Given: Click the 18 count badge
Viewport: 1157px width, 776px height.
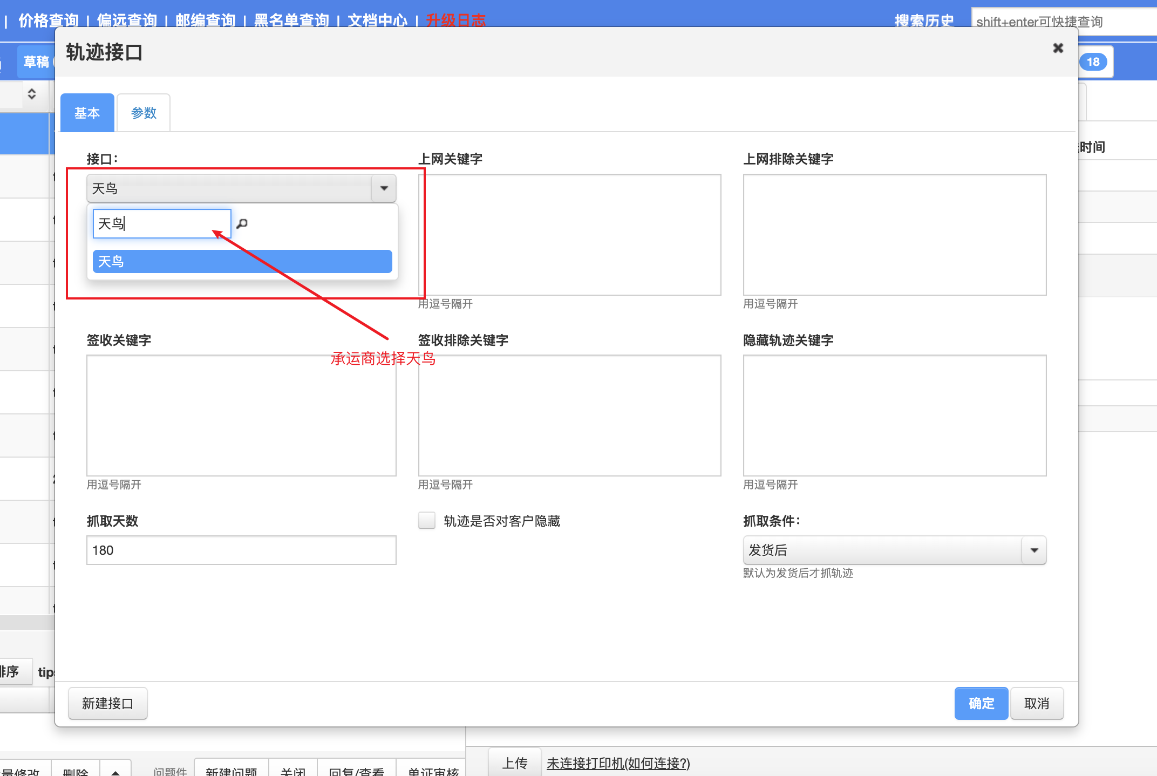Looking at the screenshot, I should coord(1093,62).
